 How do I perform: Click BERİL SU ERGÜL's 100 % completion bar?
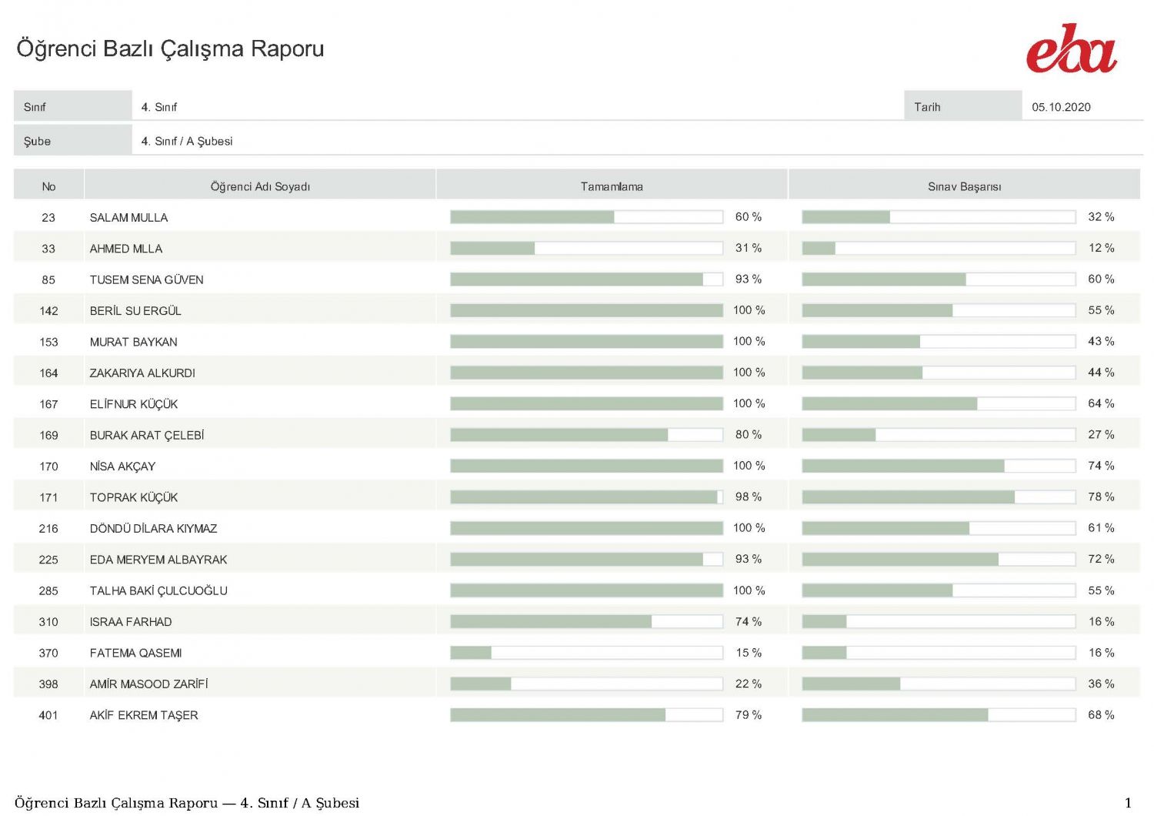(x=586, y=310)
